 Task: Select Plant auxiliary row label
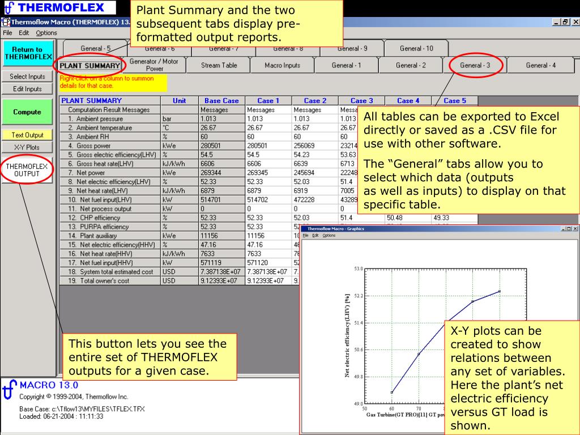[x=110, y=236]
